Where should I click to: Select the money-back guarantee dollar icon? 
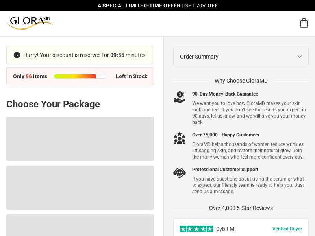pyautogui.click(x=180, y=97)
